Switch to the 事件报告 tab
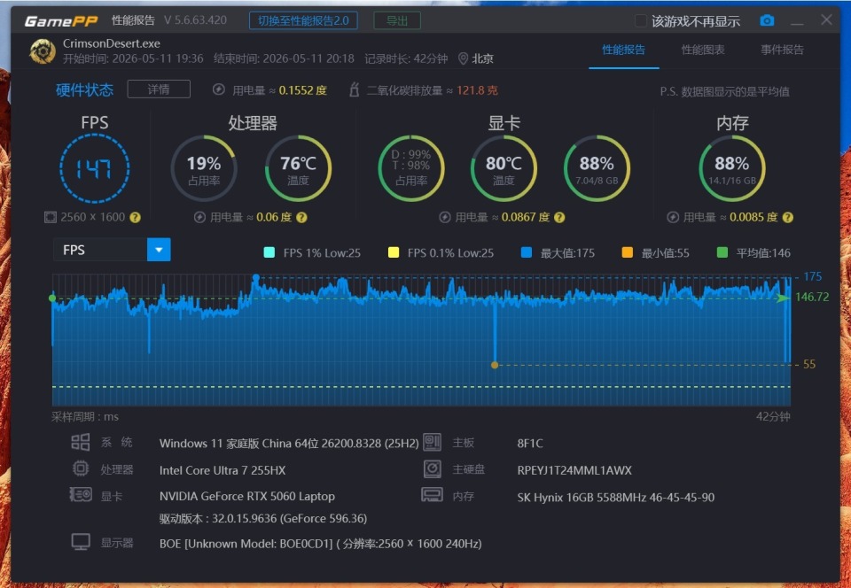This screenshot has width=851, height=588. [782, 50]
